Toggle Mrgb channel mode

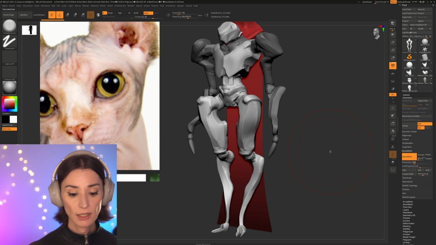110,13
